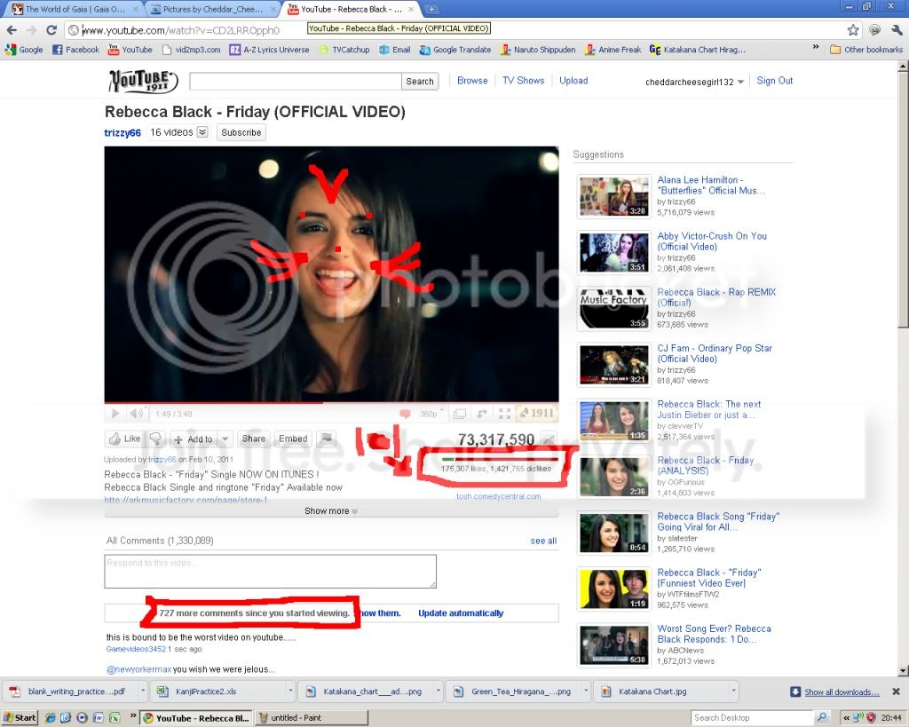Play the video with the play button

pyautogui.click(x=115, y=414)
